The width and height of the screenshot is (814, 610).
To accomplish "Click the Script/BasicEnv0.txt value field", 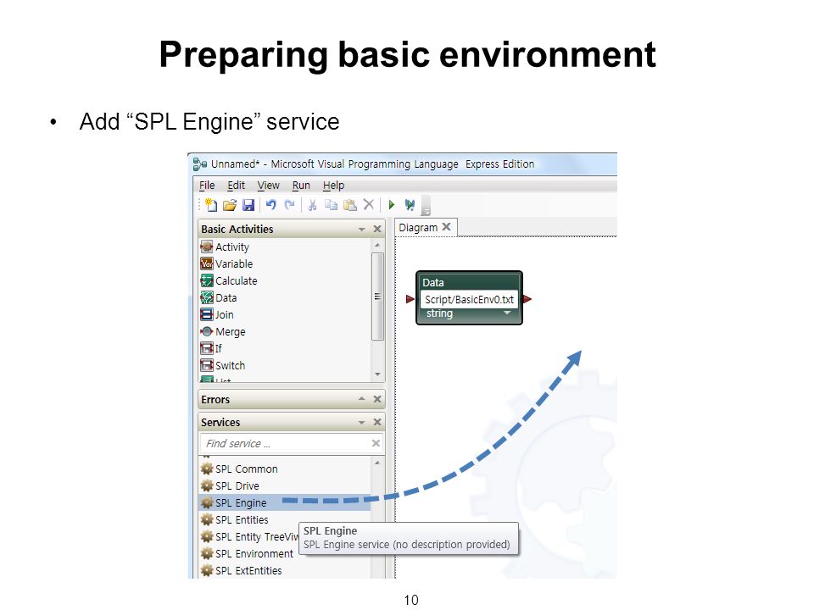I will tap(469, 299).
